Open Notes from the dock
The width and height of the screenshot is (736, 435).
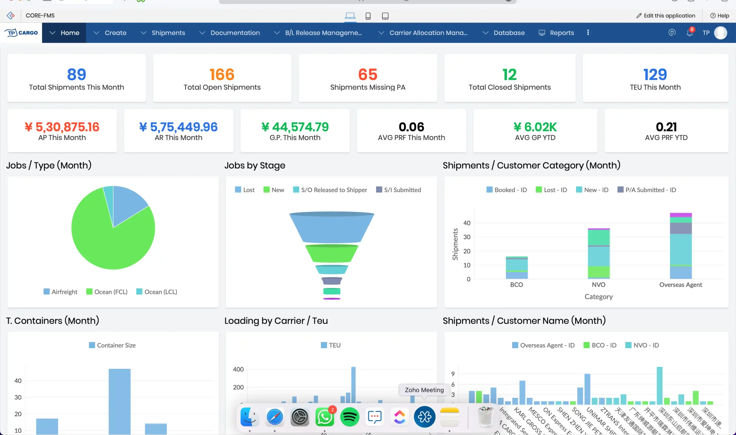tap(450, 417)
